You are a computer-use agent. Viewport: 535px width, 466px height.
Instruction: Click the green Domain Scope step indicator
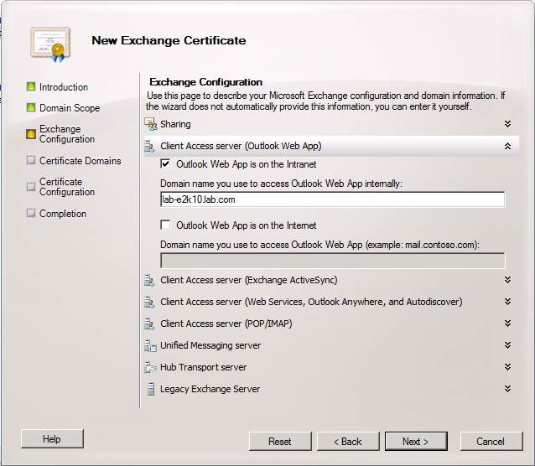click(31, 107)
